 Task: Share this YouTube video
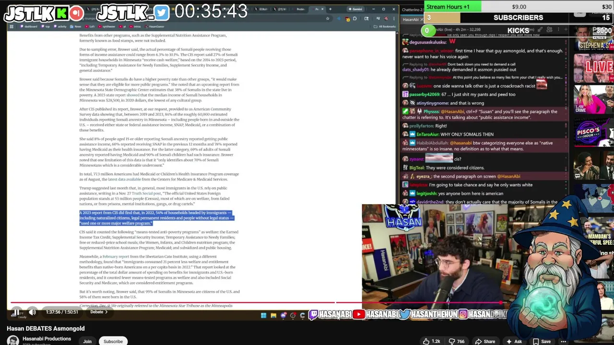point(485,341)
